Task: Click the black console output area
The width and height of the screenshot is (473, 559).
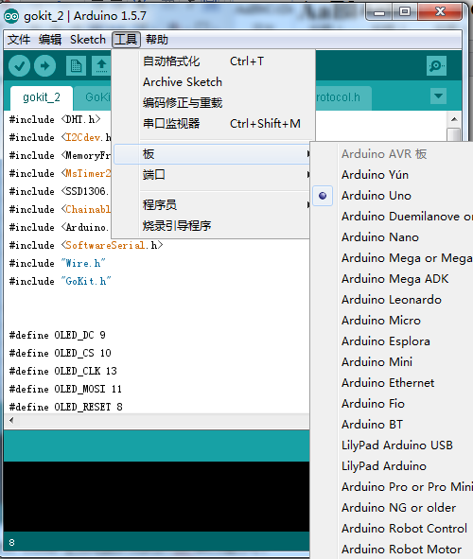Action: pos(156,497)
